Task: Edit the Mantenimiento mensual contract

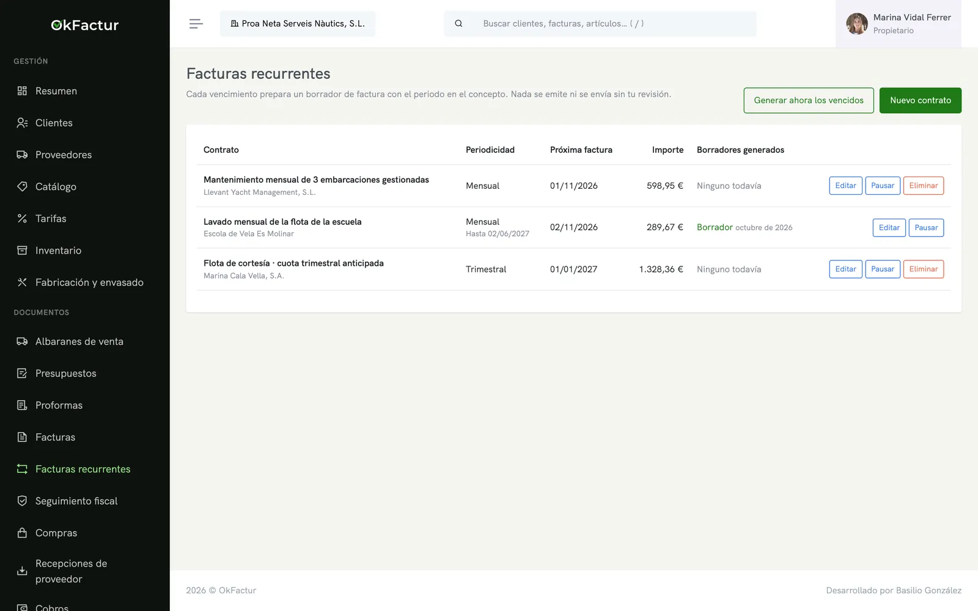Action: click(x=845, y=186)
